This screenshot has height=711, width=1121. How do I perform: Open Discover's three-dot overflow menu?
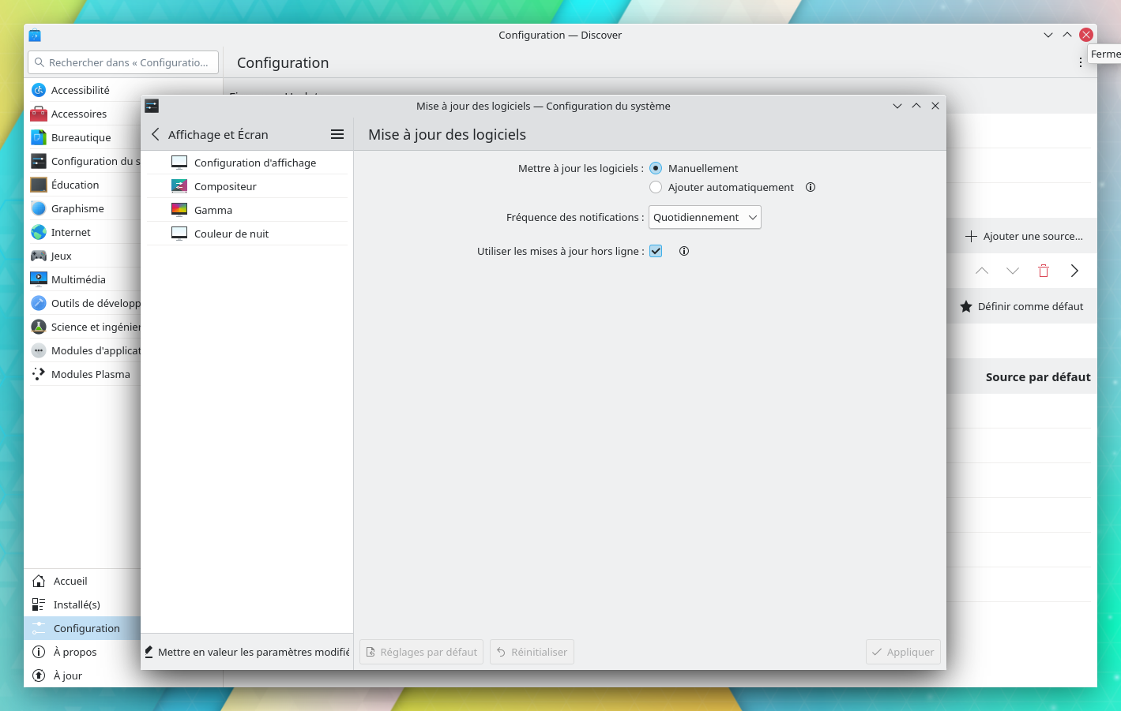pyautogui.click(x=1081, y=62)
